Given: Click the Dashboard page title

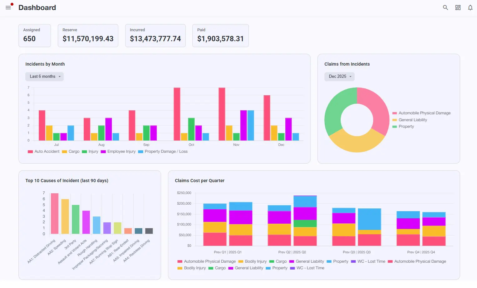Looking at the screenshot, I should 37,7.
